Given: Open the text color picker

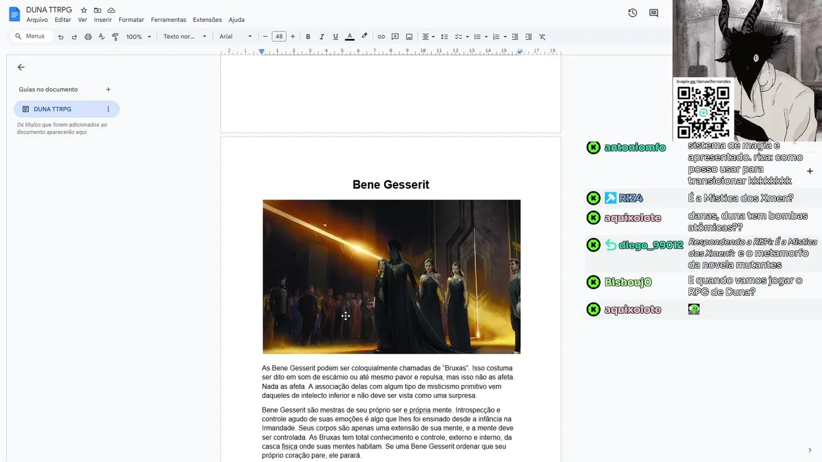Looking at the screenshot, I should pos(349,37).
